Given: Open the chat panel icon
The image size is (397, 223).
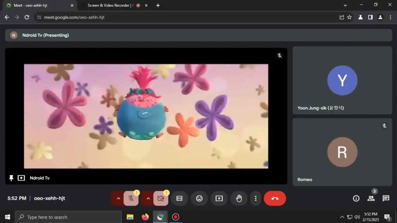Looking at the screenshot, I should (386, 199).
